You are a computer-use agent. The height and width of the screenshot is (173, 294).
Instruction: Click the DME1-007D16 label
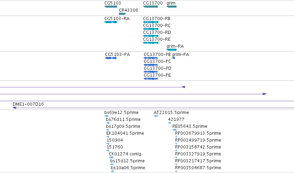click(28, 104)
